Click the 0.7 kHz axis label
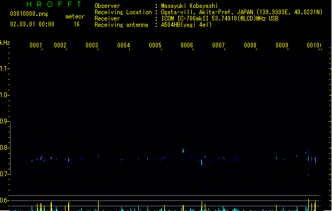 (4, 174)
